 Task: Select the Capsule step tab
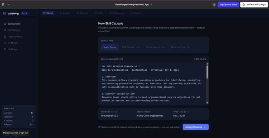82,13
